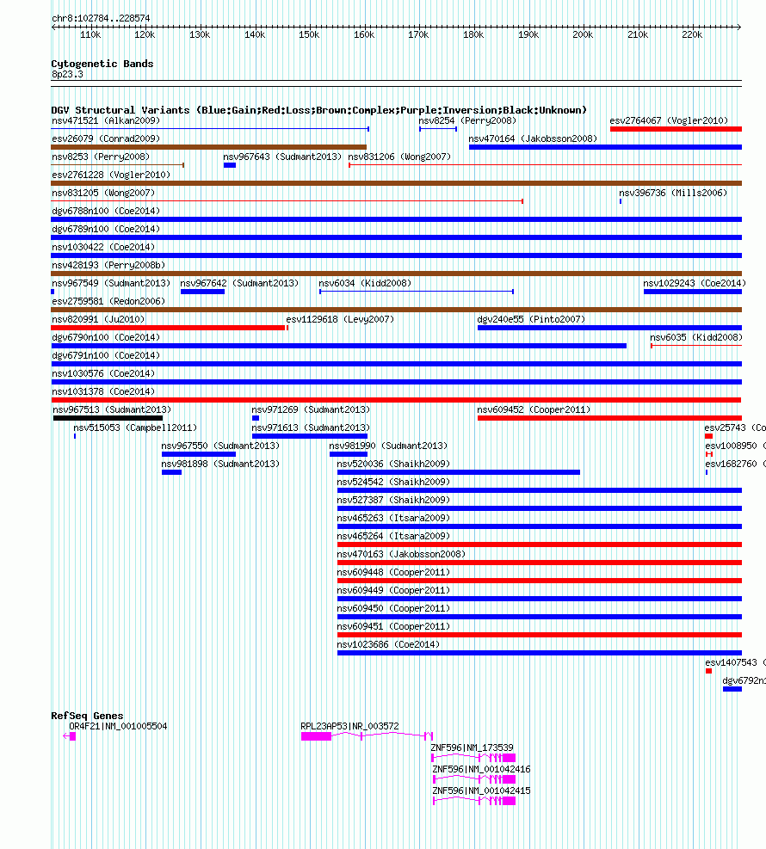Screen dimensions: 766x849
Task: Open nsv1031378 (Coe2014) label
Action: pos(103,391)
